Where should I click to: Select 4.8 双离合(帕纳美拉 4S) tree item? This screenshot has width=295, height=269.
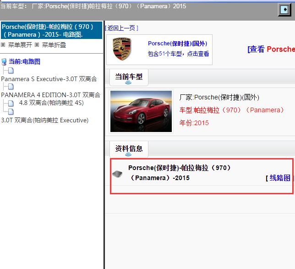[52, 103]
